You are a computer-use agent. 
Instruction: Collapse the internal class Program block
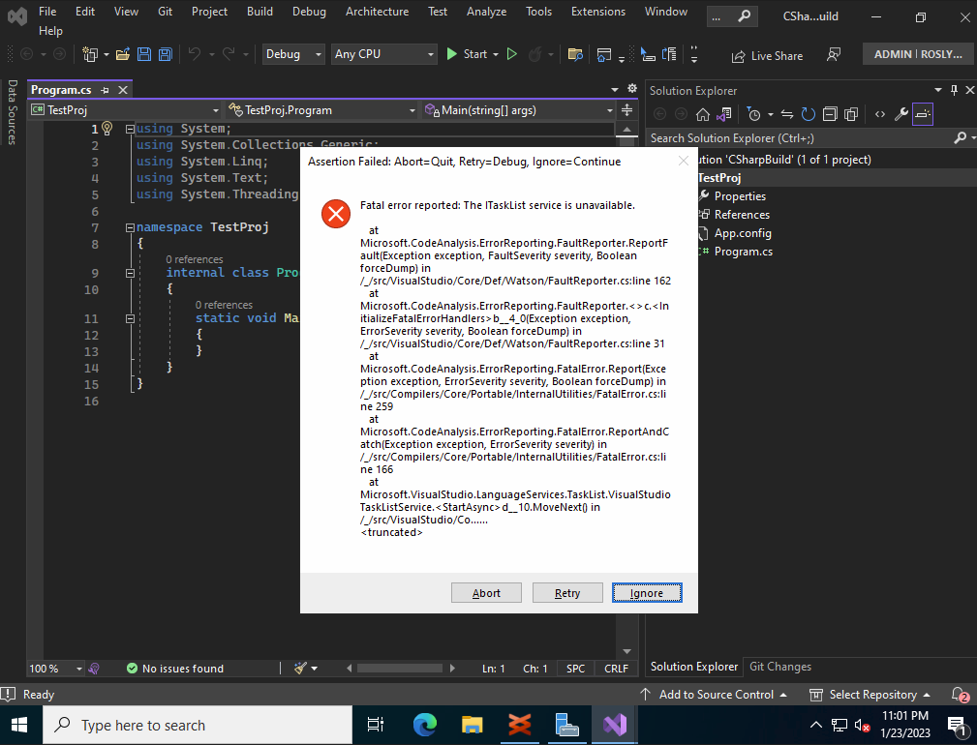130,273
